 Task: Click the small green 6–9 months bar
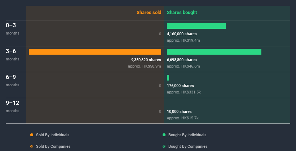[x=168, y=78]
